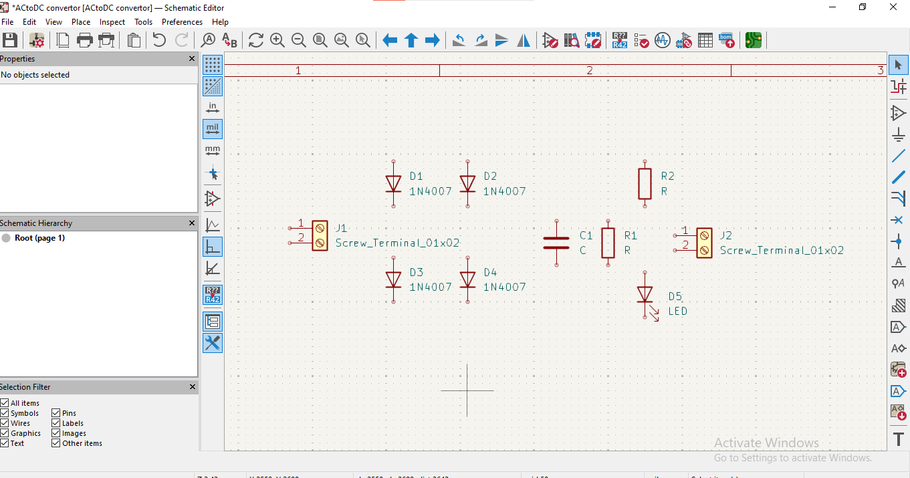The height and width of the screenshot is (478, 910).
Task: Rotate selection counterclockwise
Action: tap(459, 40)
